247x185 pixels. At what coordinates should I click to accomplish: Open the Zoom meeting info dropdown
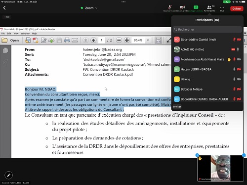click(x=89, y=8)
